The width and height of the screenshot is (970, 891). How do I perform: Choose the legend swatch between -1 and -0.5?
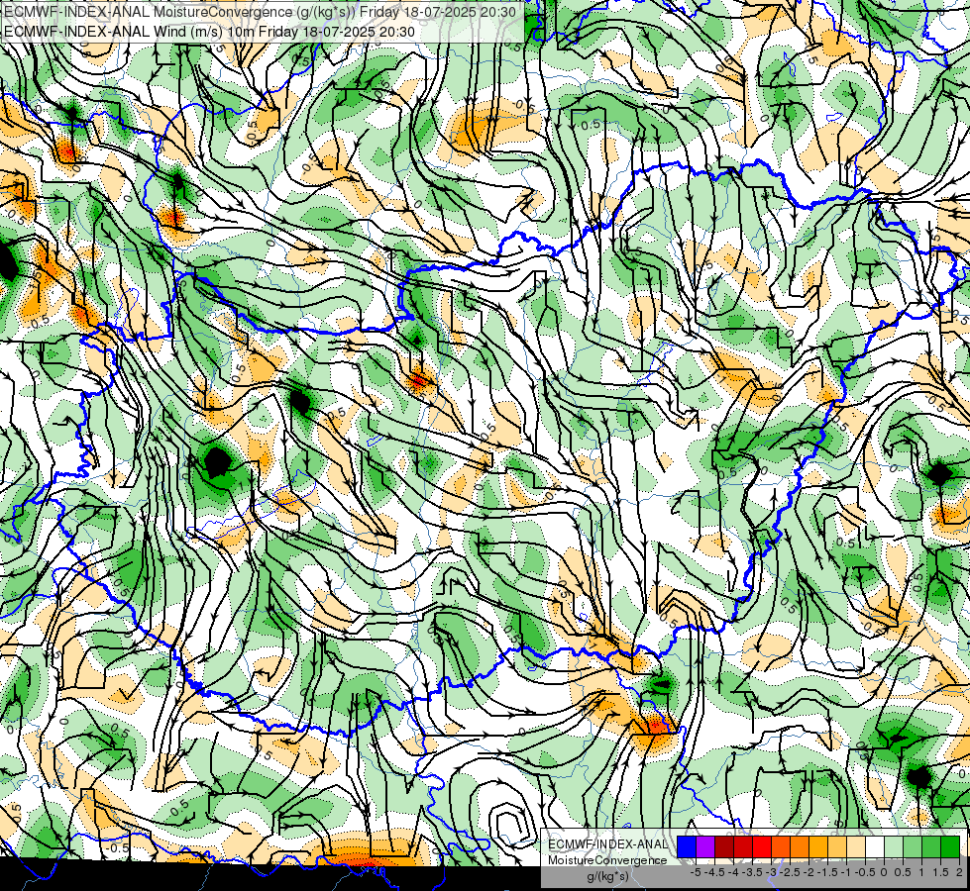click(856, 847)
